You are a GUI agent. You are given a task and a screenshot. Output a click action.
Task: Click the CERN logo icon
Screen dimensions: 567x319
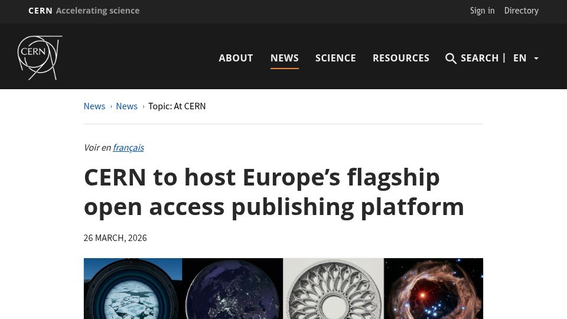[40, 58]
